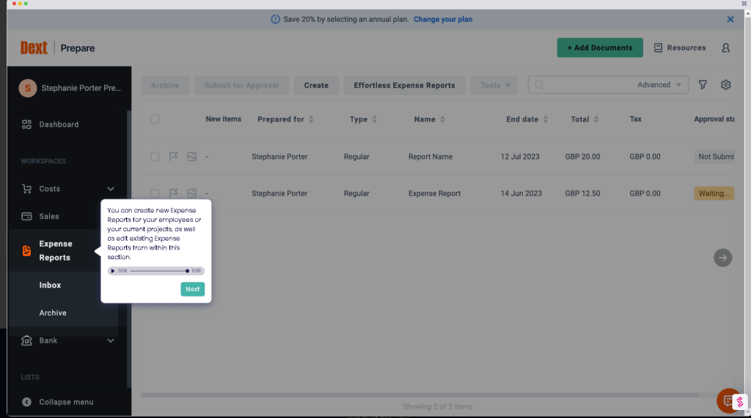Click the 14 Jun 2023 end date
The width and height of the screenshot is (751, 418).
click(521, 193)
